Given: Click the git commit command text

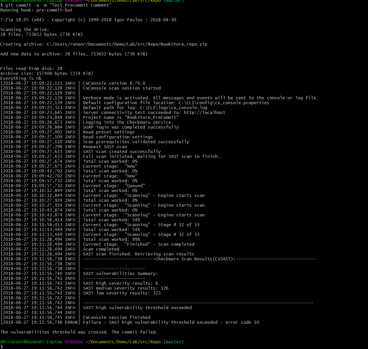Looking at the screenshot, I should [x=58, y=5].
